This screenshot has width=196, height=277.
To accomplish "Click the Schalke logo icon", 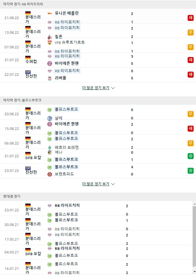I will pyautogui.click(x=50, y=119).
